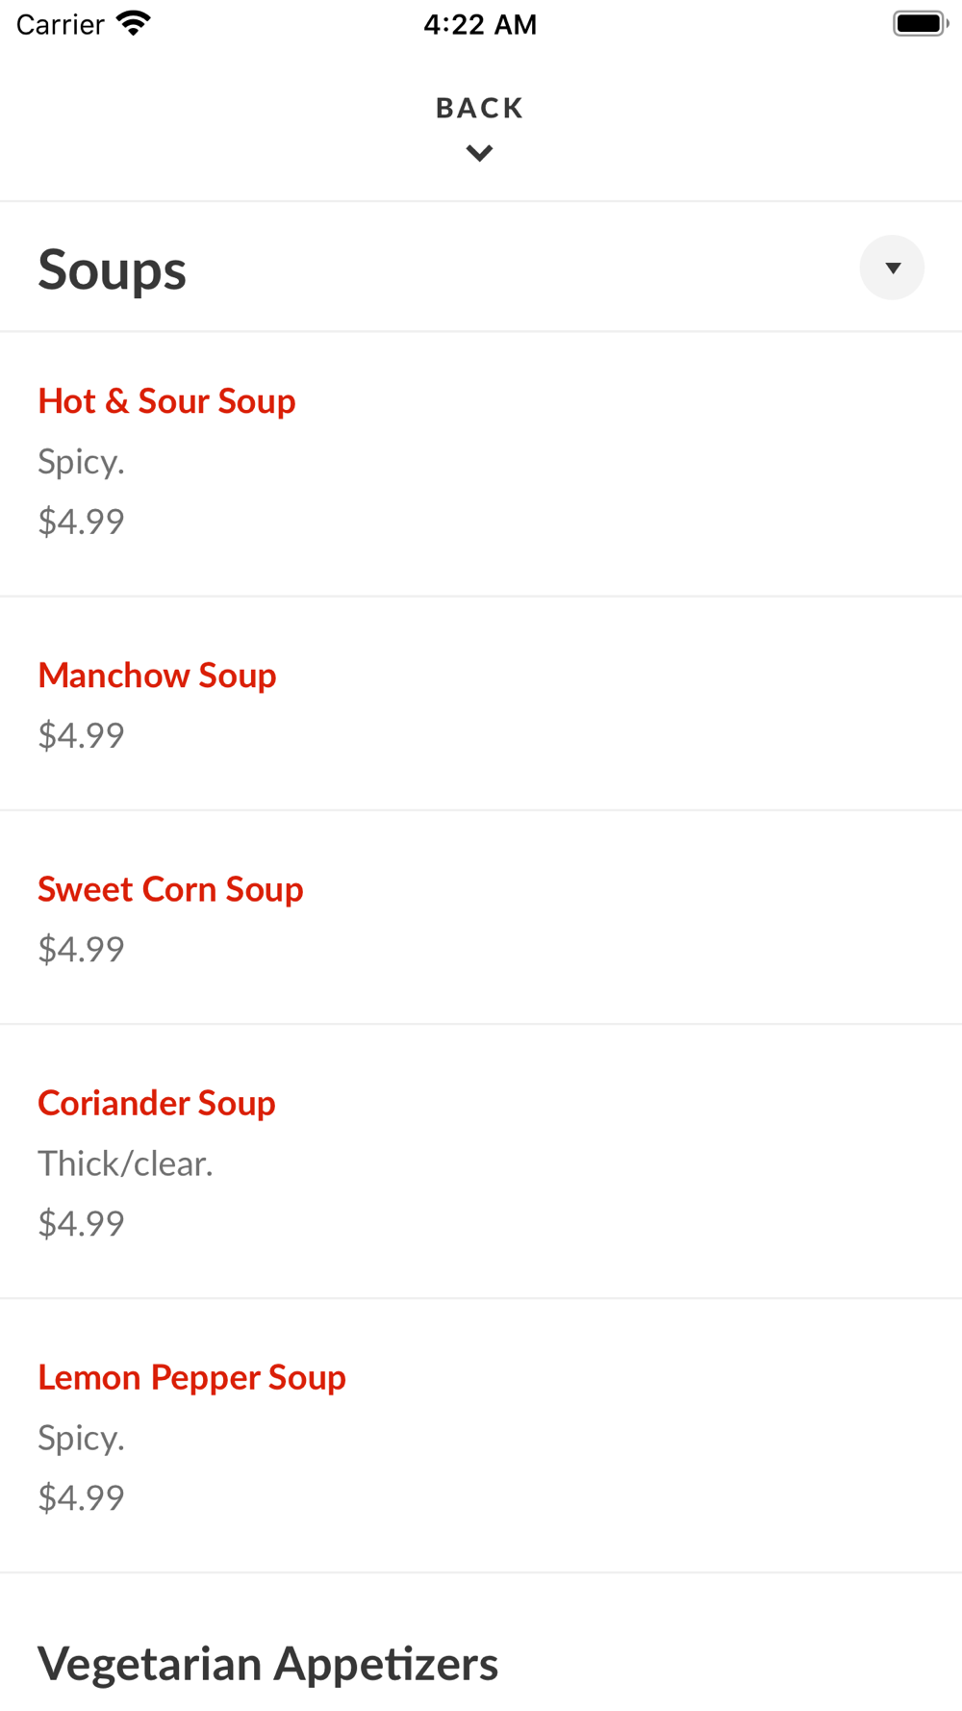Click the $4.99 price under Manchow Soup
Image resolution: width=962 pixels, height=1711 pixels.
(81, 735)
